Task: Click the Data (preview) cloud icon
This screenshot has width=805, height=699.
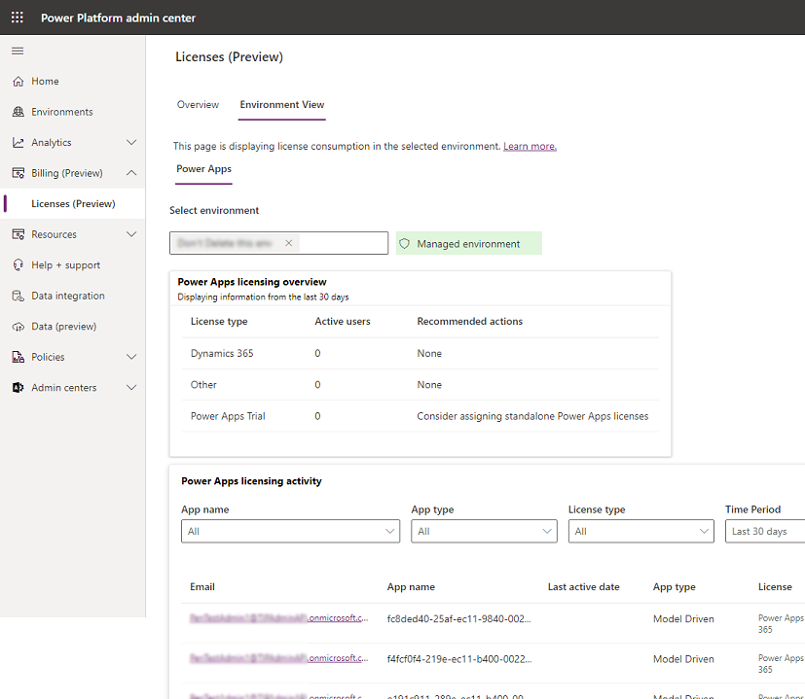Action: point(18,327)
